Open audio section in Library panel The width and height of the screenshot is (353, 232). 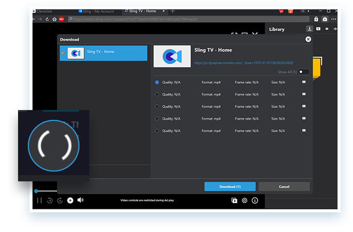(x=335, y=29)
